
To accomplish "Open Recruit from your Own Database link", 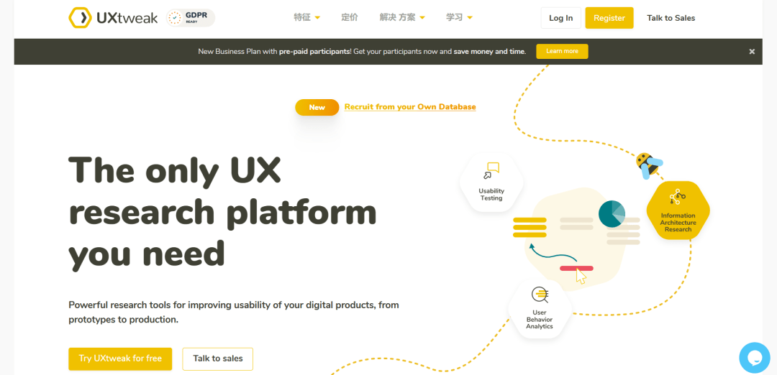I will (410, 107).
